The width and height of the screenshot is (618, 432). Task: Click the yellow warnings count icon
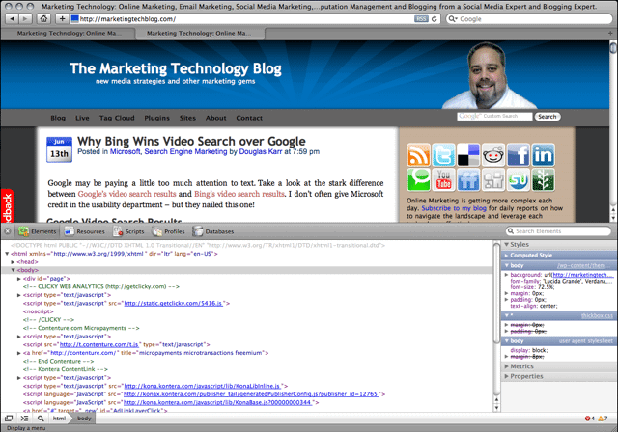(x=603, y=418)
